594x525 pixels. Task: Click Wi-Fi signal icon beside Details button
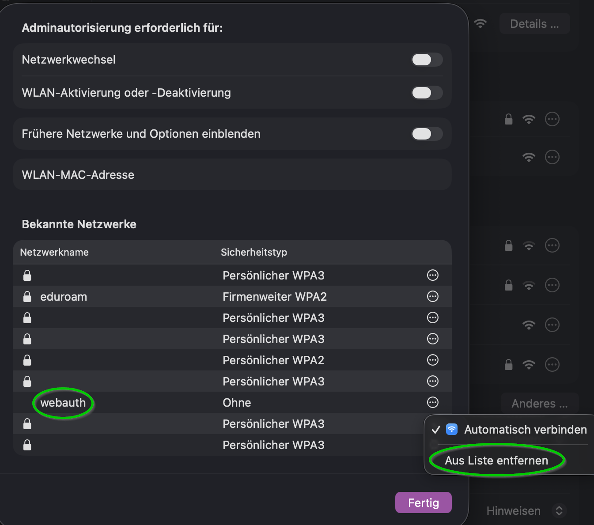(480, 23)
